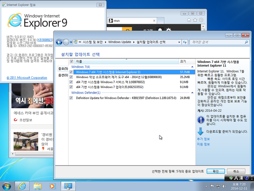This screenshot has width=254, height=191.
Task: Click '시스템 및 보안' breadcrumb
Action: coord(92,42)
